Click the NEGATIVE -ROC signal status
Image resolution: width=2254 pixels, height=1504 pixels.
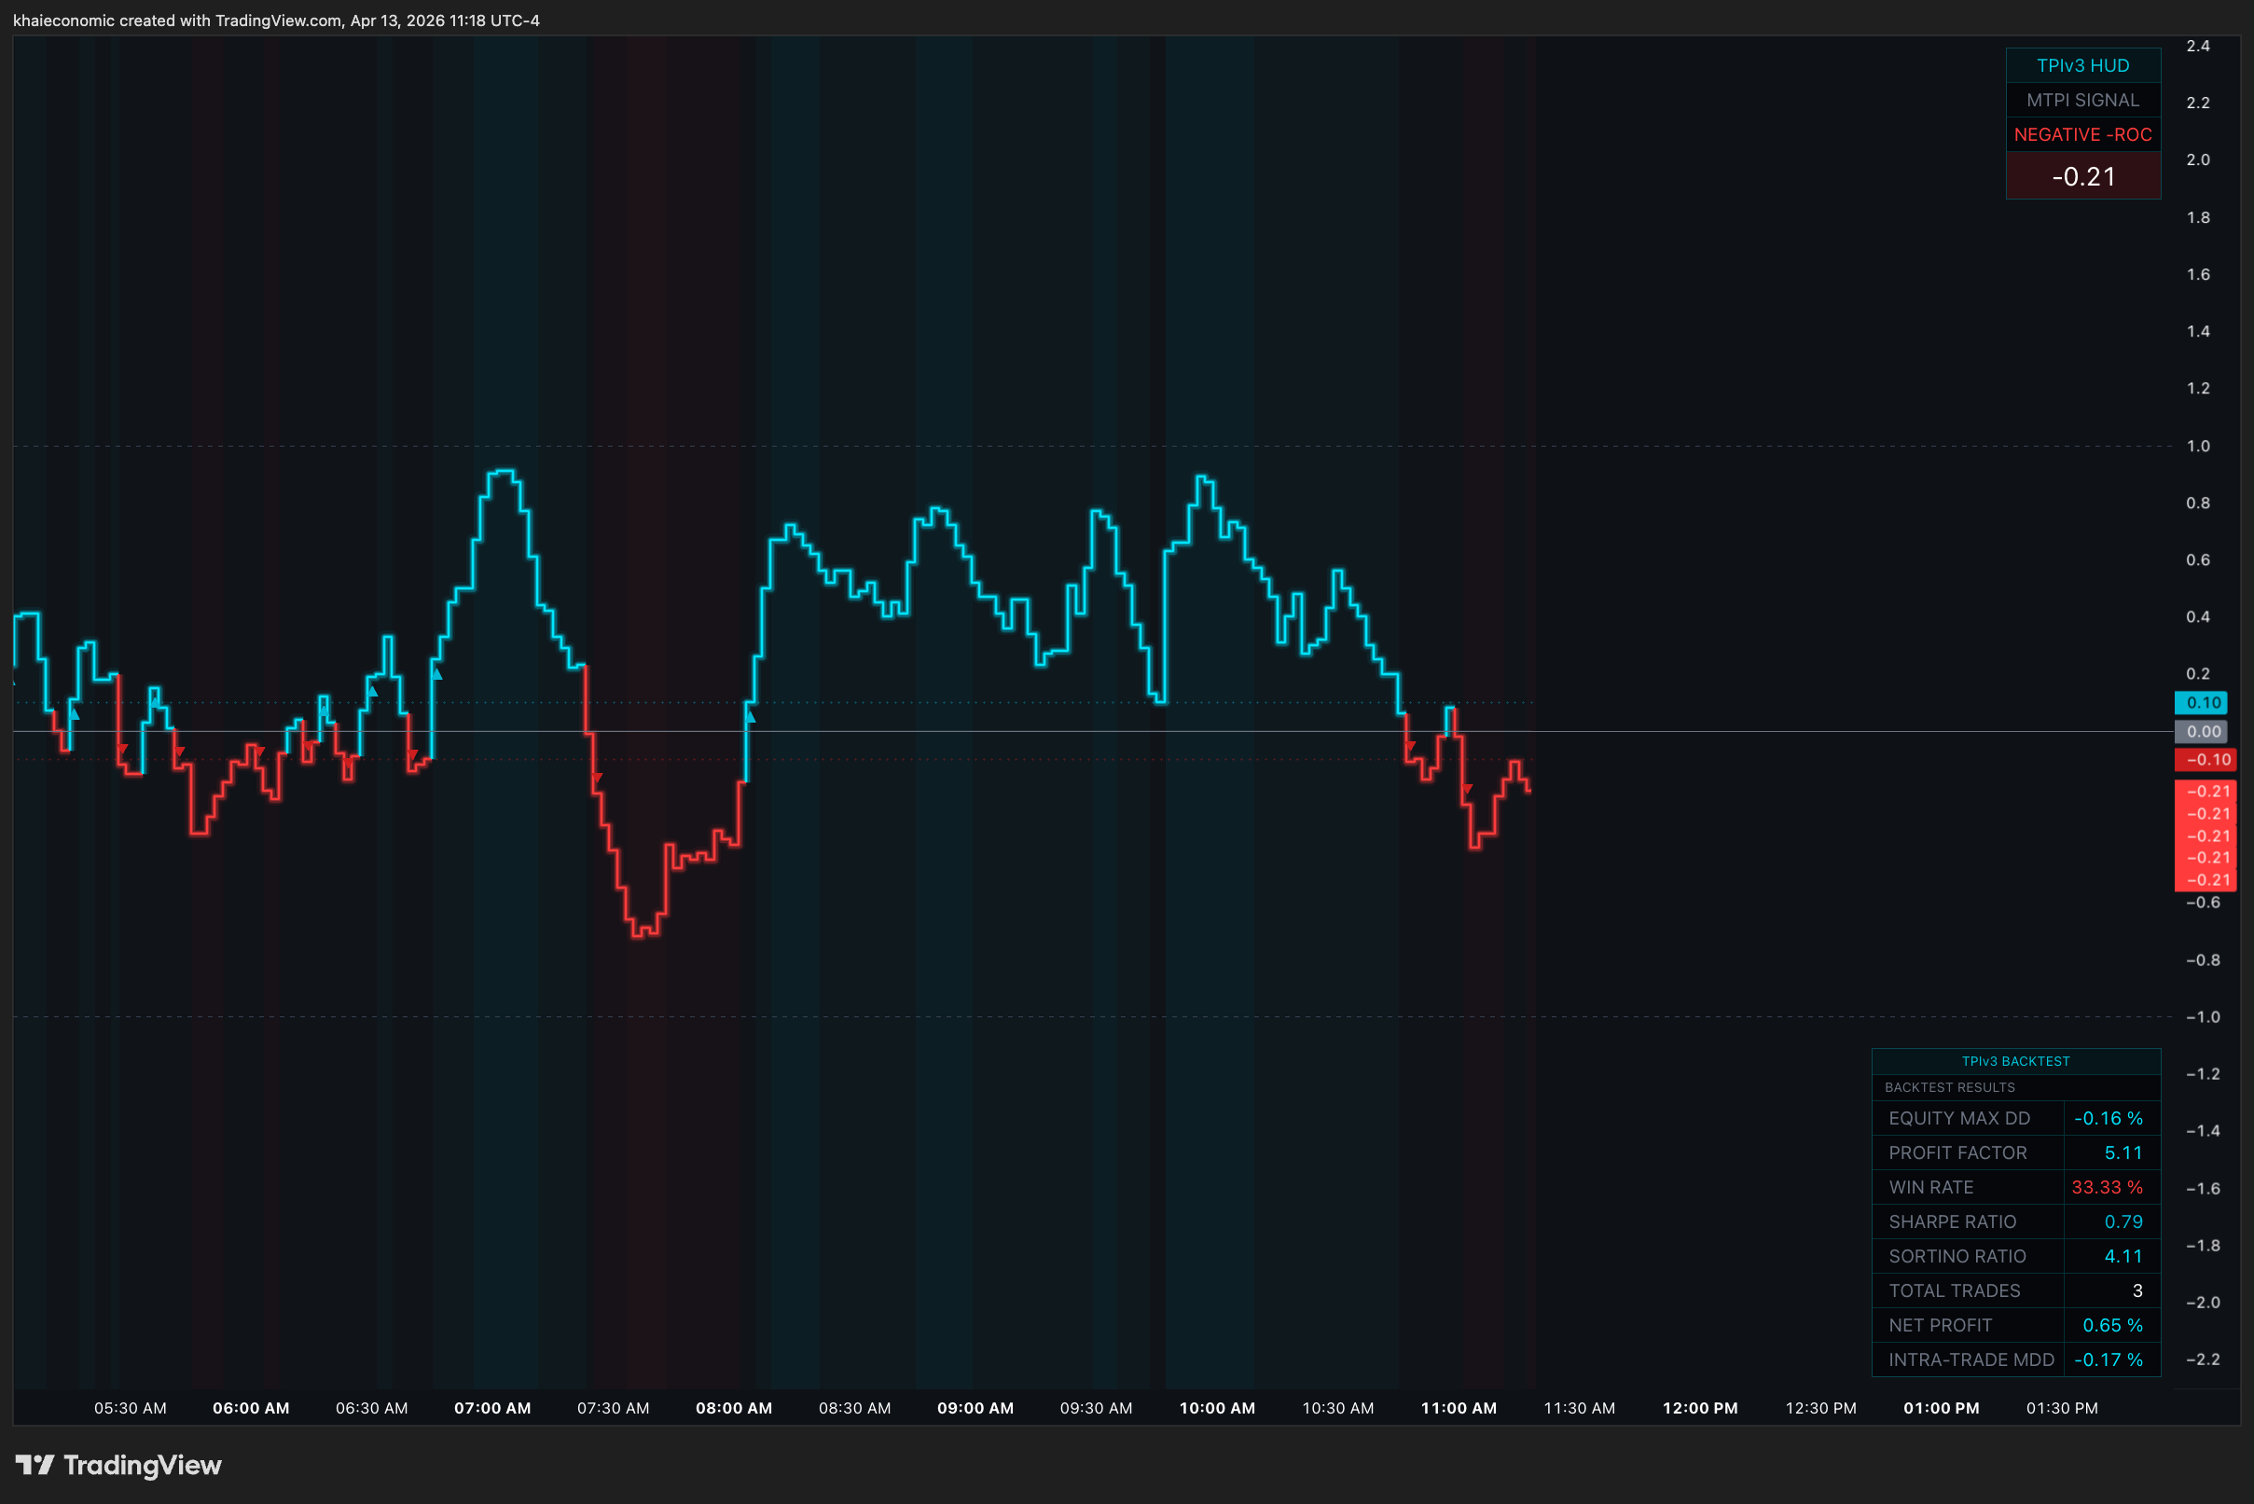coord(2082,134)
